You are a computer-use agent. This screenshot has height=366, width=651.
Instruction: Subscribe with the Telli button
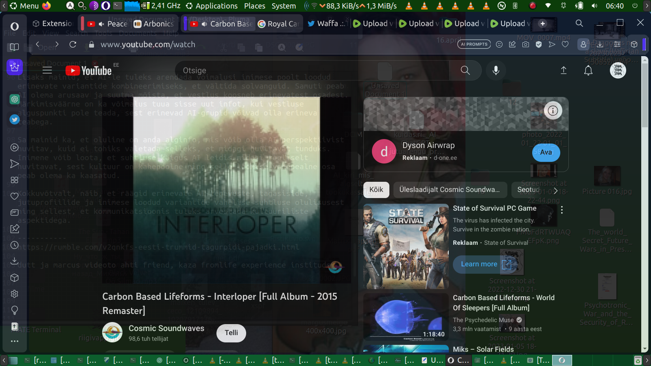click(x=231, y=333)
